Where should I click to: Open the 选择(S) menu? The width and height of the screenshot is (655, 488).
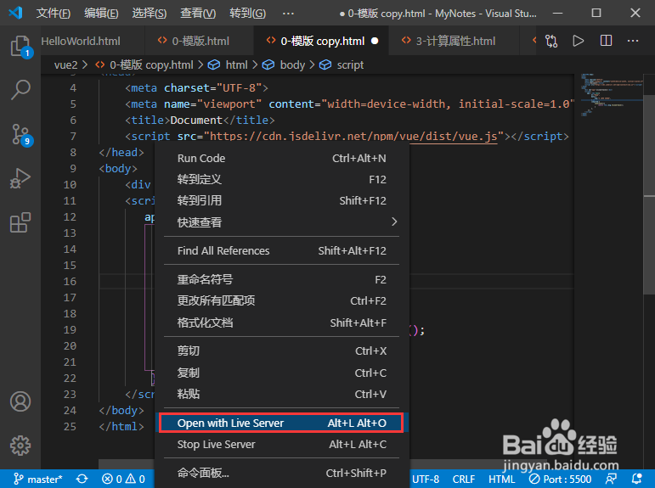click(150, 14)
